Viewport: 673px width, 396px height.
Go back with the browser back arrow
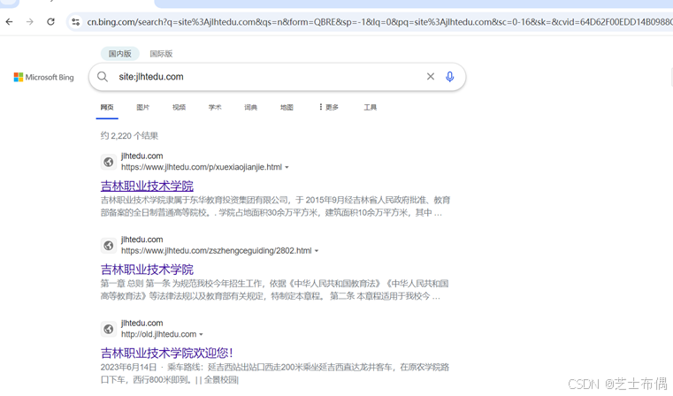tap(10, 22)
